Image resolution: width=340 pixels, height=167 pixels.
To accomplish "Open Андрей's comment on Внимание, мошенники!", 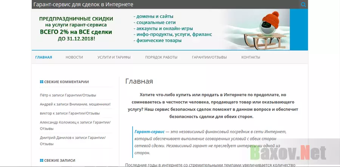I will (x=75, y=104).
